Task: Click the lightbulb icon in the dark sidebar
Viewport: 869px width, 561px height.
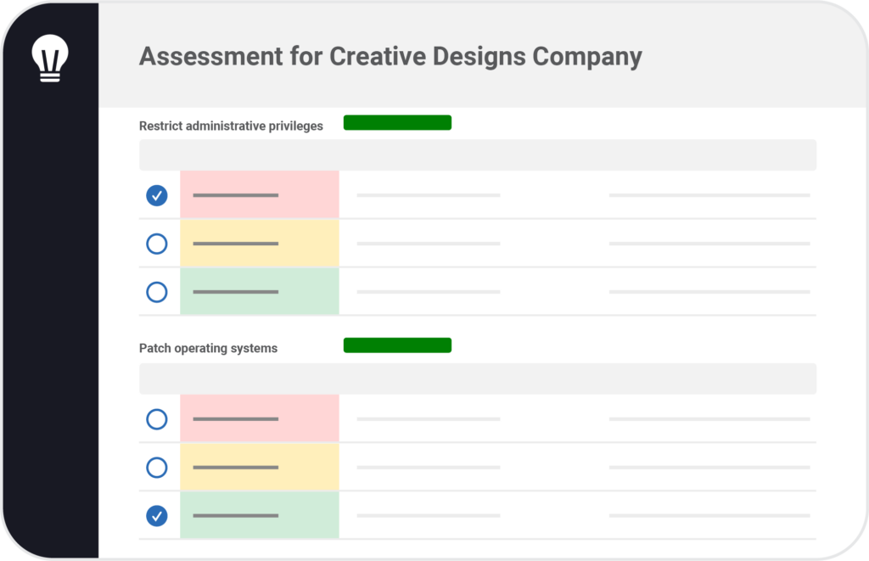Action: click(x=49, y=57)
